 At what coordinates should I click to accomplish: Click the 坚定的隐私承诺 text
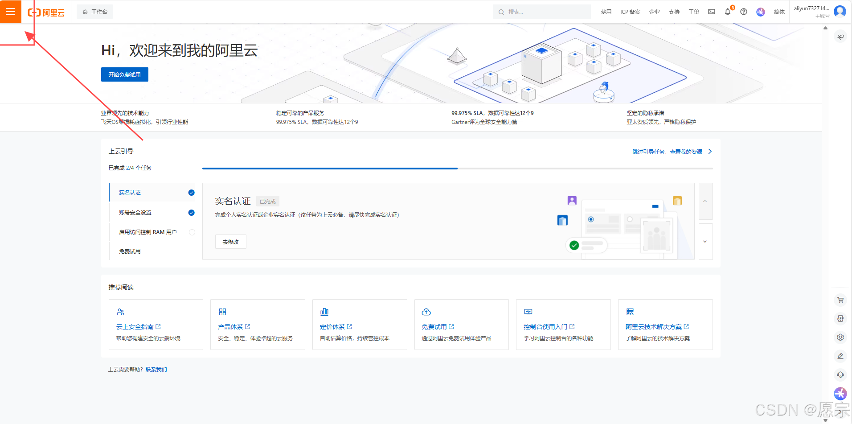(645, 113)
